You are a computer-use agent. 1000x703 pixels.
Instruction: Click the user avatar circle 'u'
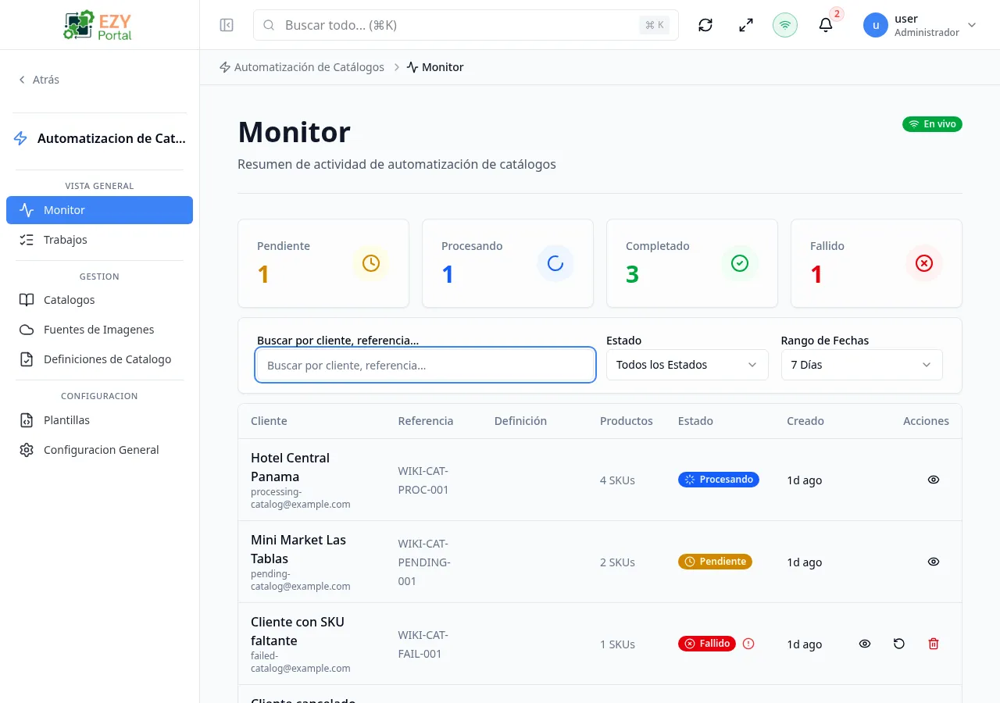click(x=876, y=25)
